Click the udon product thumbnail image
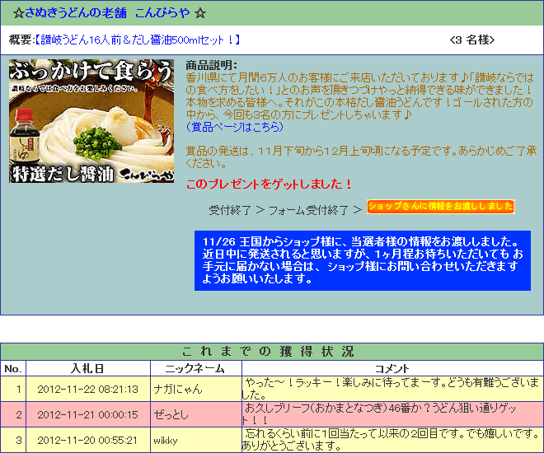544x453 pixels. [x=91, y=121]
